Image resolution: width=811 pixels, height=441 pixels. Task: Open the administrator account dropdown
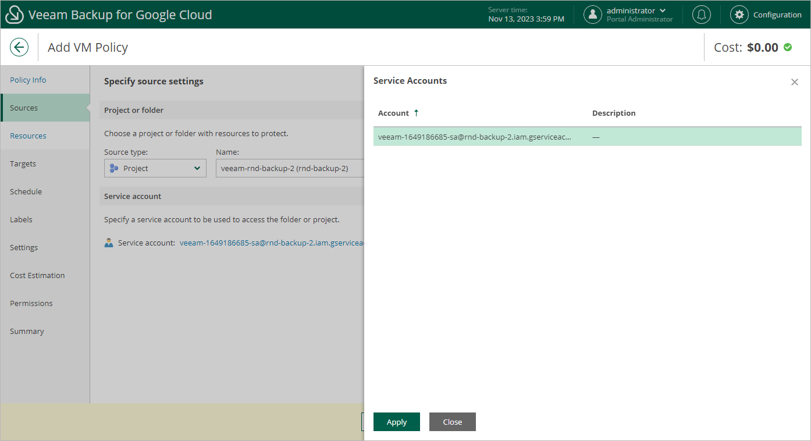coord(636,10)
